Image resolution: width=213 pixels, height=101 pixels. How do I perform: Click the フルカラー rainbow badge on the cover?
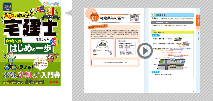54,42
